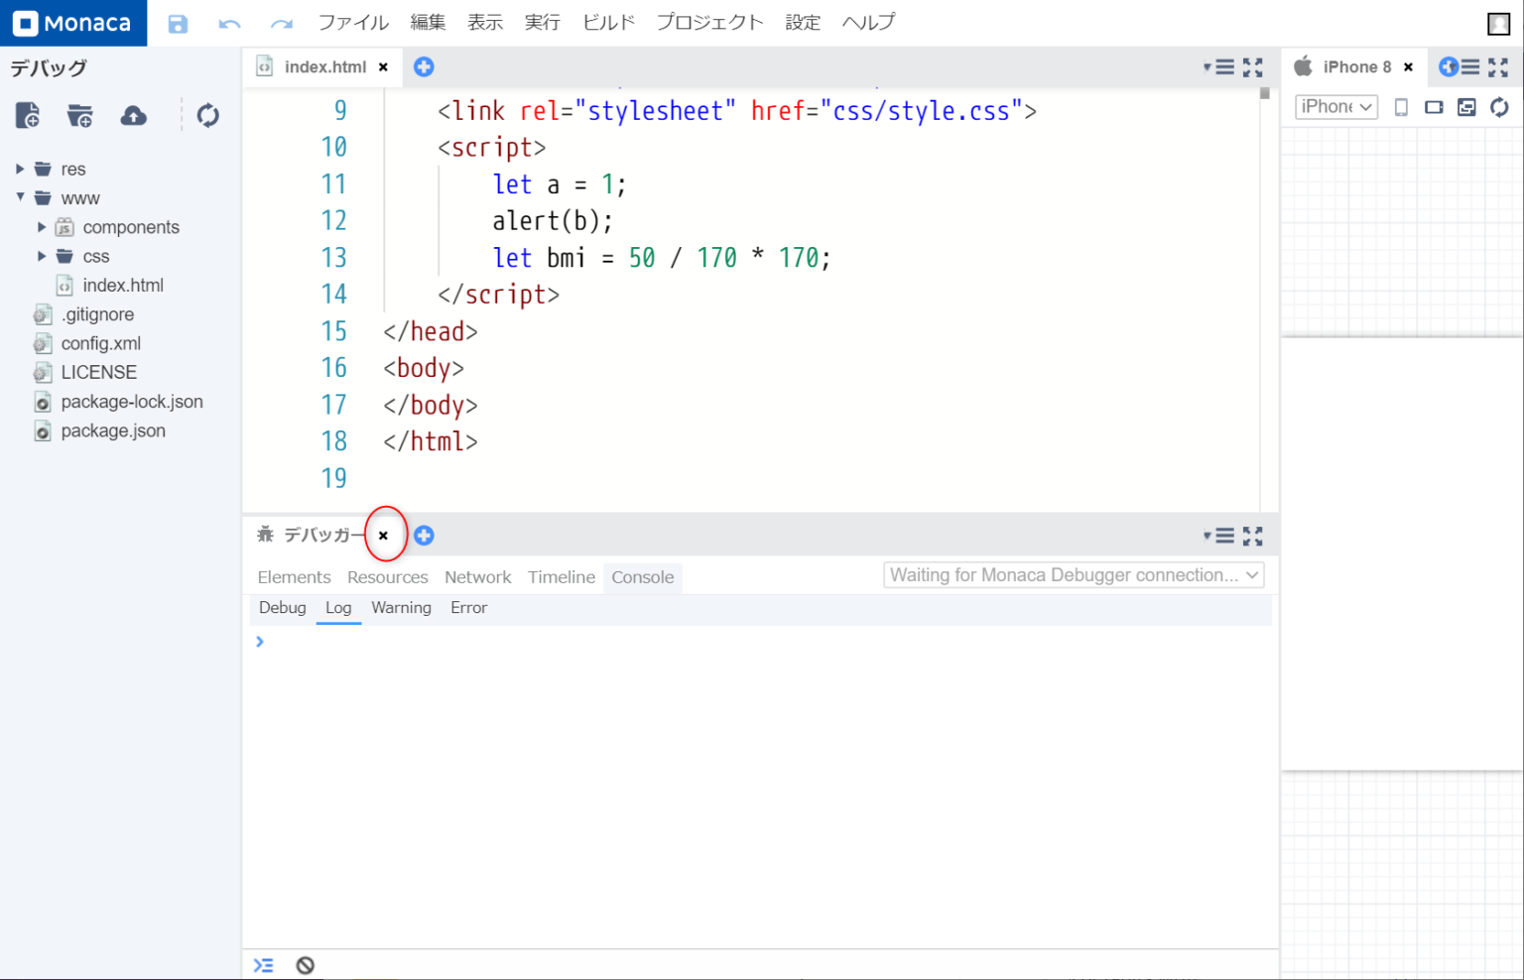Filter console by Warning messages
This screenshot has height=980, width=1524.
(401, 607)
